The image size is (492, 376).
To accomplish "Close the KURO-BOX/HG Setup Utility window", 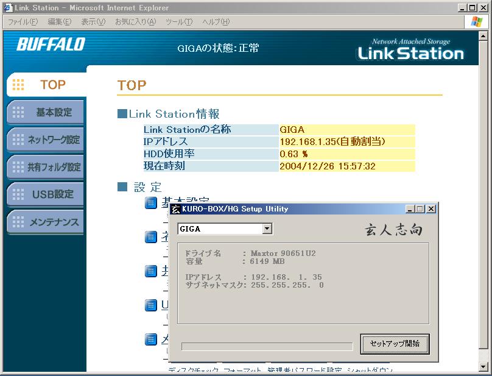I will [432, 209].
